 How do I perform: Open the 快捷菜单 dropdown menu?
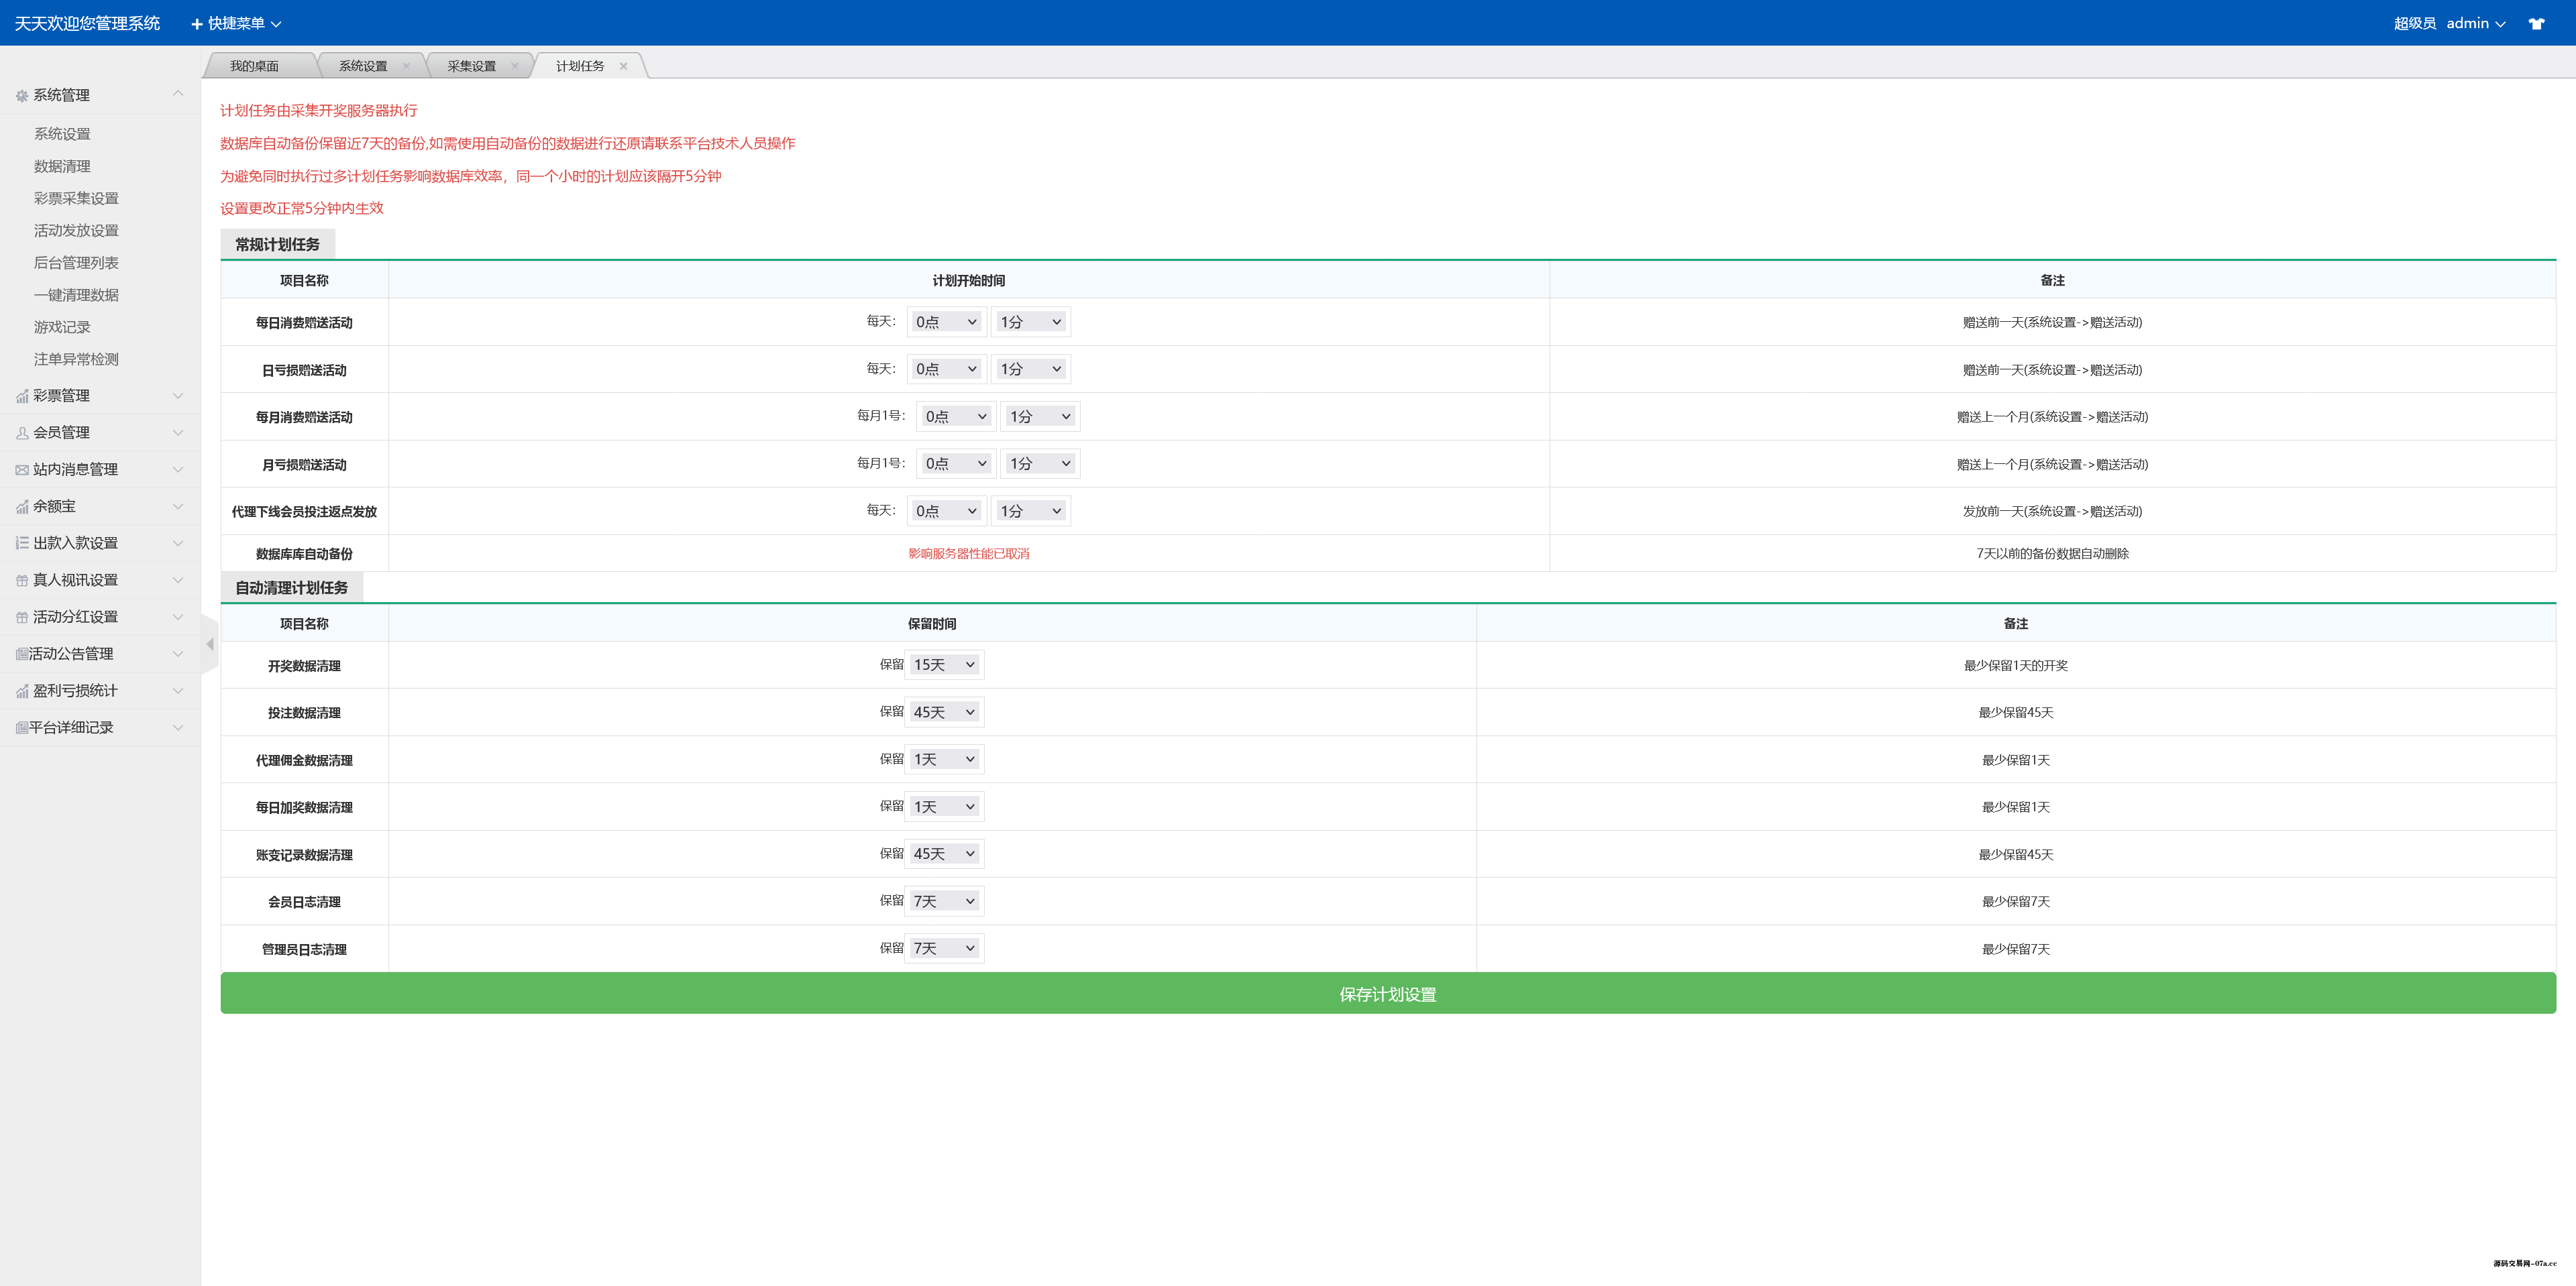click(x=236, y=23)
